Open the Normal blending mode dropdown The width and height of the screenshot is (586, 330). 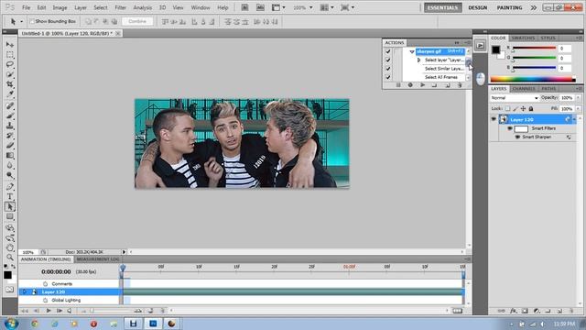click(515, 98)
